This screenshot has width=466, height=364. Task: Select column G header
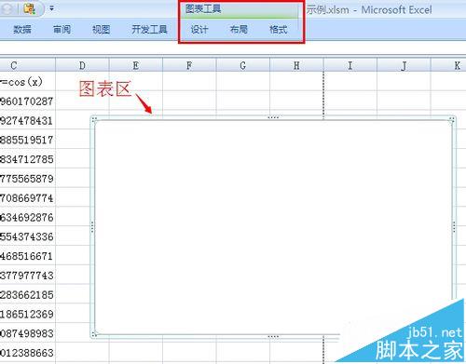point(243,65)
